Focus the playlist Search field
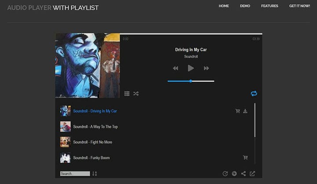Viewport: 317px width, 184px height. coord(75,174)
